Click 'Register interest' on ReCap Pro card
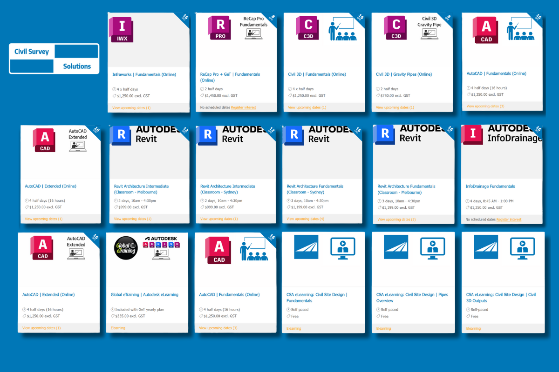 click(243, 107)
